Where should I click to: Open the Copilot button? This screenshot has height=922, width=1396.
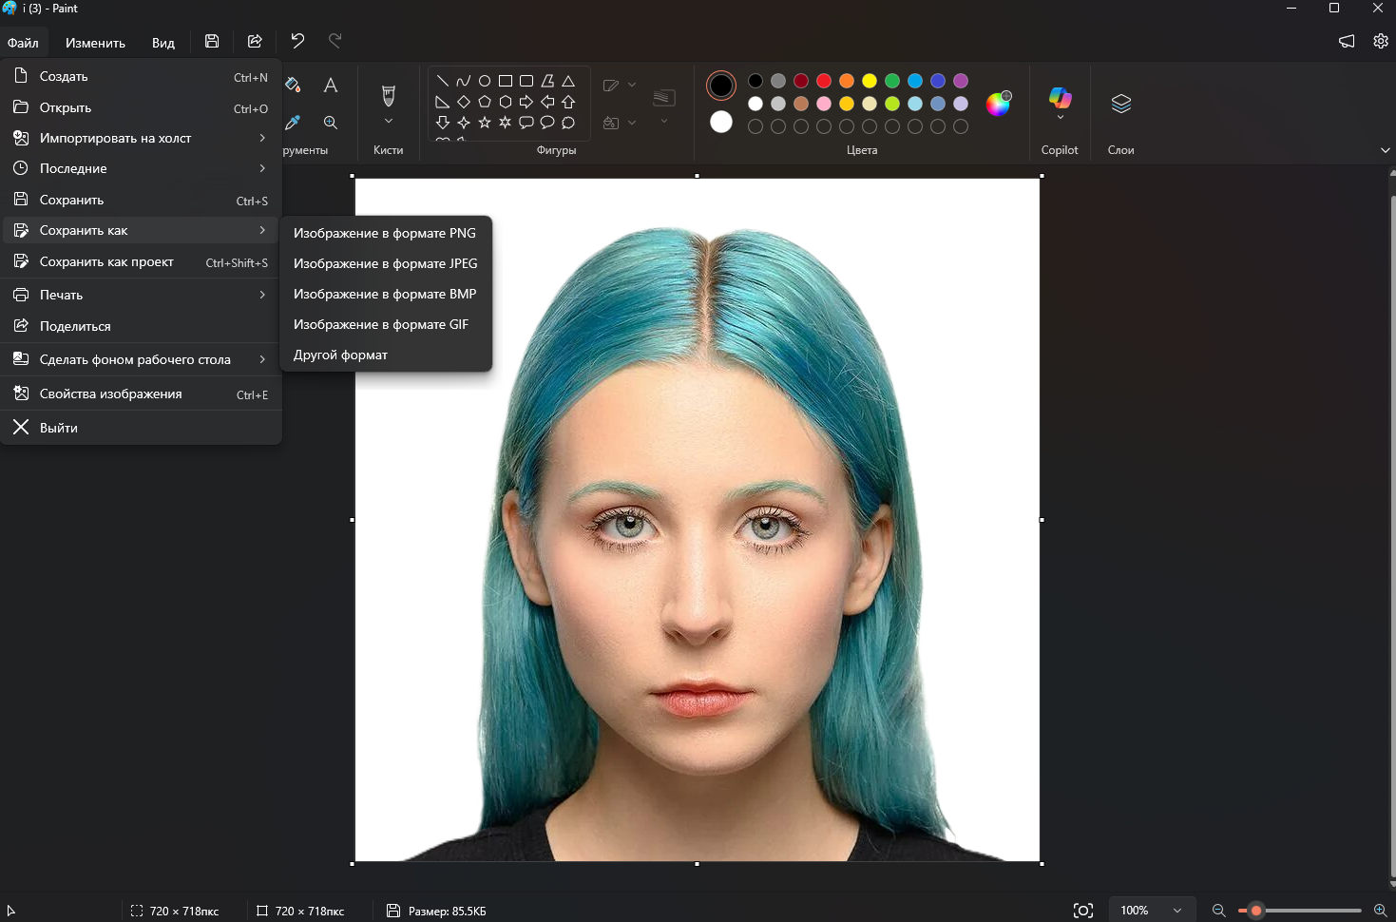click(1060, 98)
